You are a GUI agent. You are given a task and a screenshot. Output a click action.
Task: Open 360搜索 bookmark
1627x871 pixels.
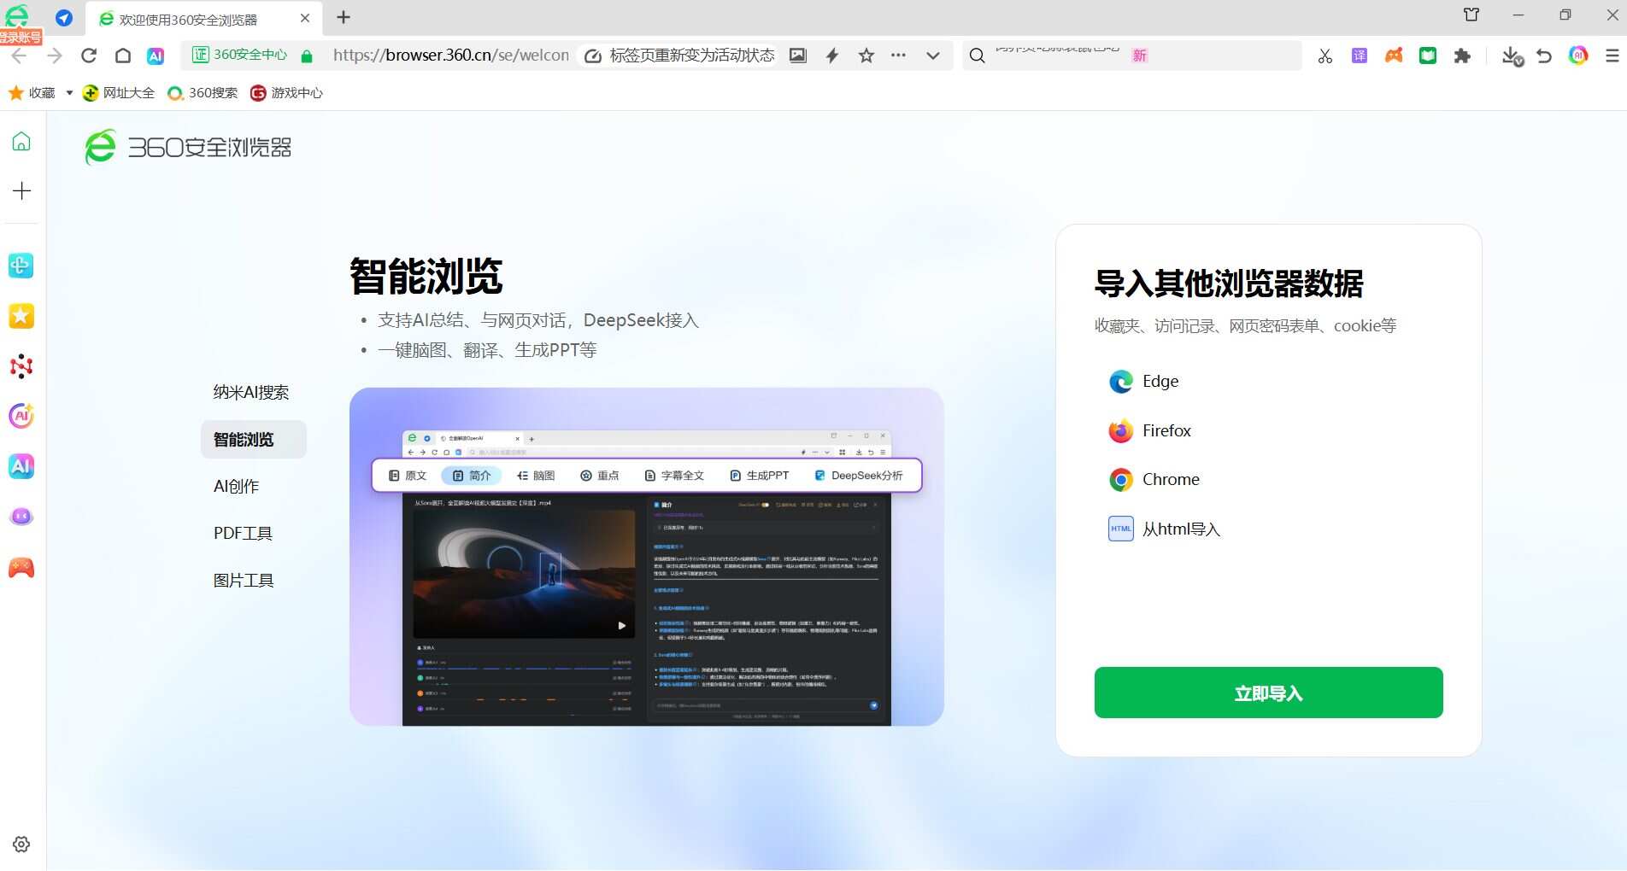click(203, 93)
